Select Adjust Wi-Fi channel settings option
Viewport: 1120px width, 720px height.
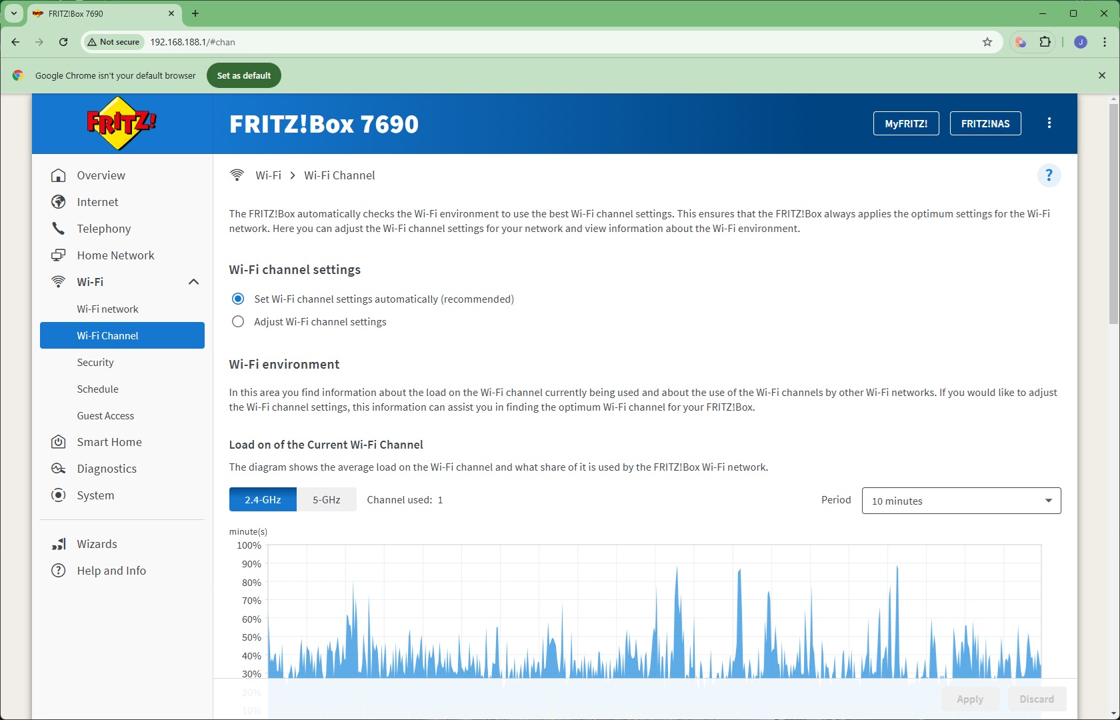[x=238, y=321]
